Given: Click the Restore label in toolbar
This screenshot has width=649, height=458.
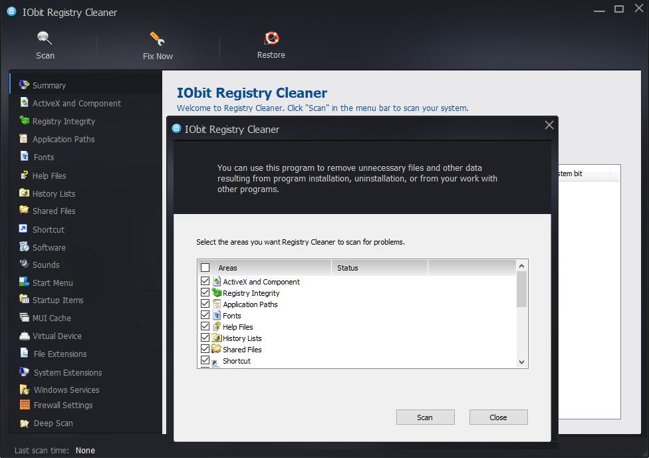Looking at the screenshot, I should [x=271, y=55].
